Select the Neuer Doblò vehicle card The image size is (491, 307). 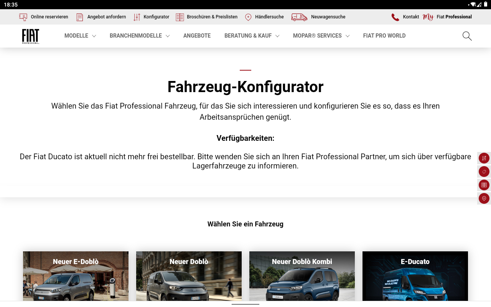pos(189,276)
